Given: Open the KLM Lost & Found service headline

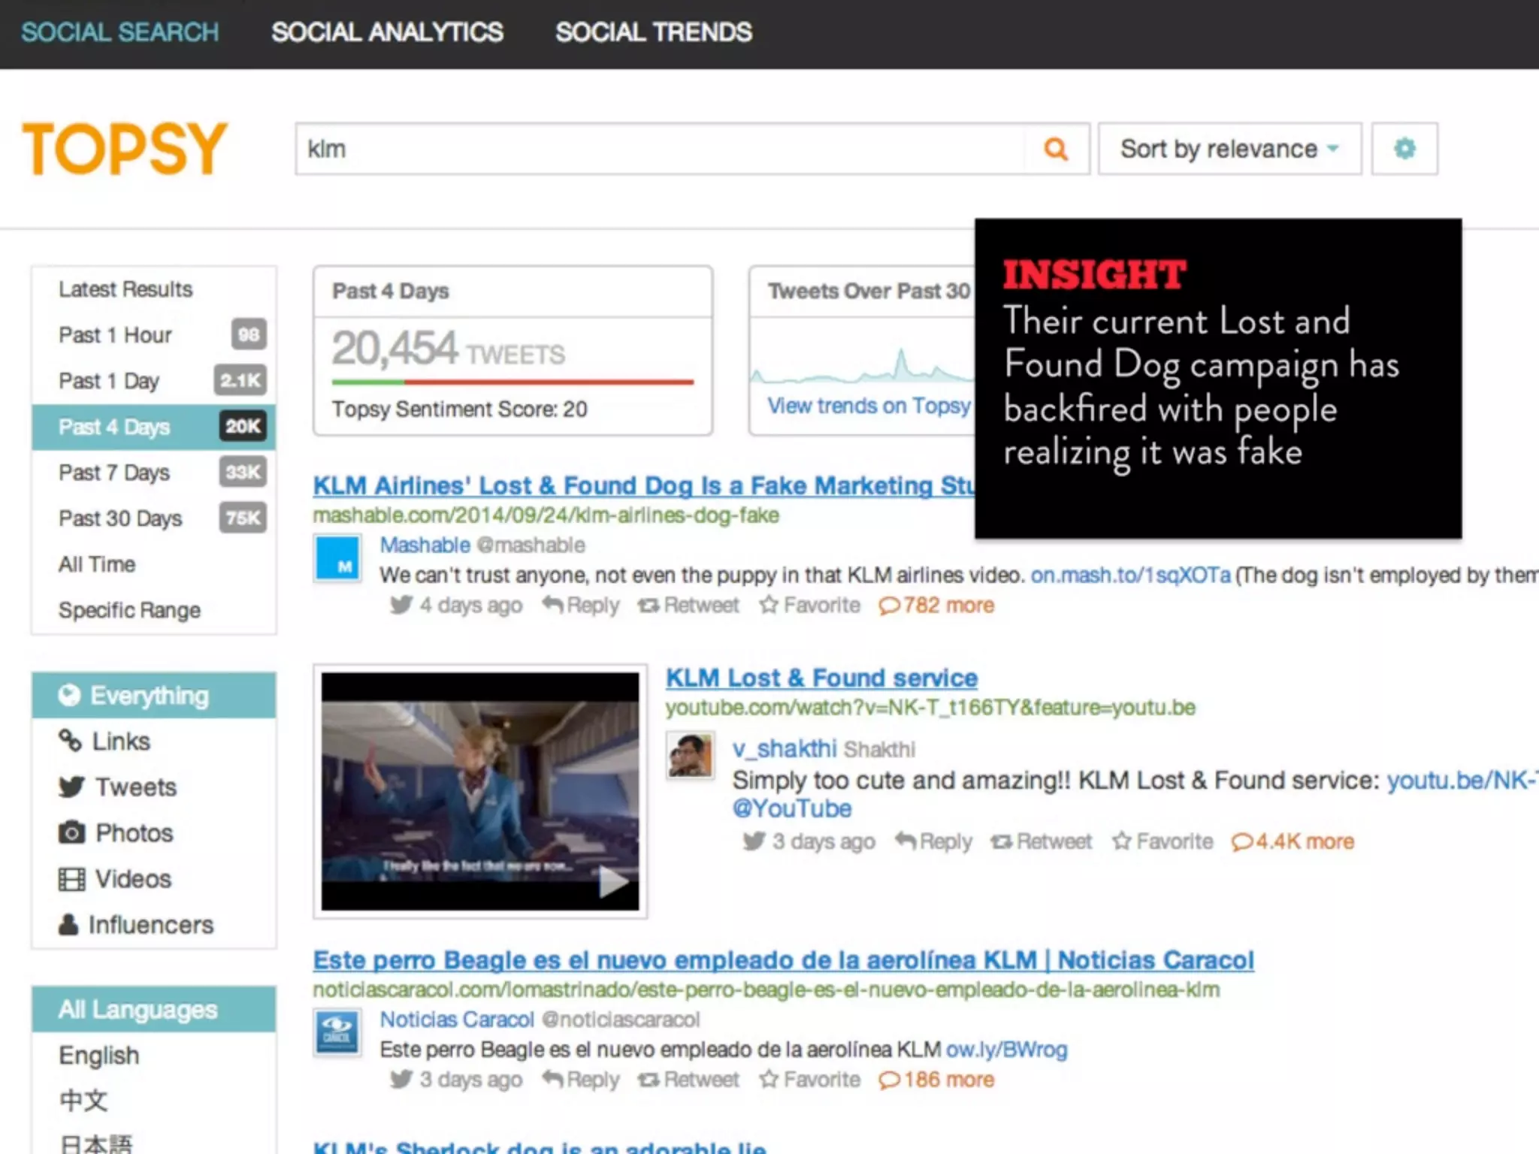Looking at the screenshot, I should [822, 678].
